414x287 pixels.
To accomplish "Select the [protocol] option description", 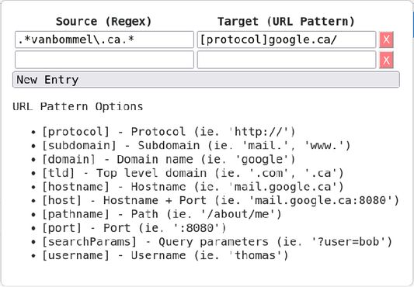I will 169,132.
